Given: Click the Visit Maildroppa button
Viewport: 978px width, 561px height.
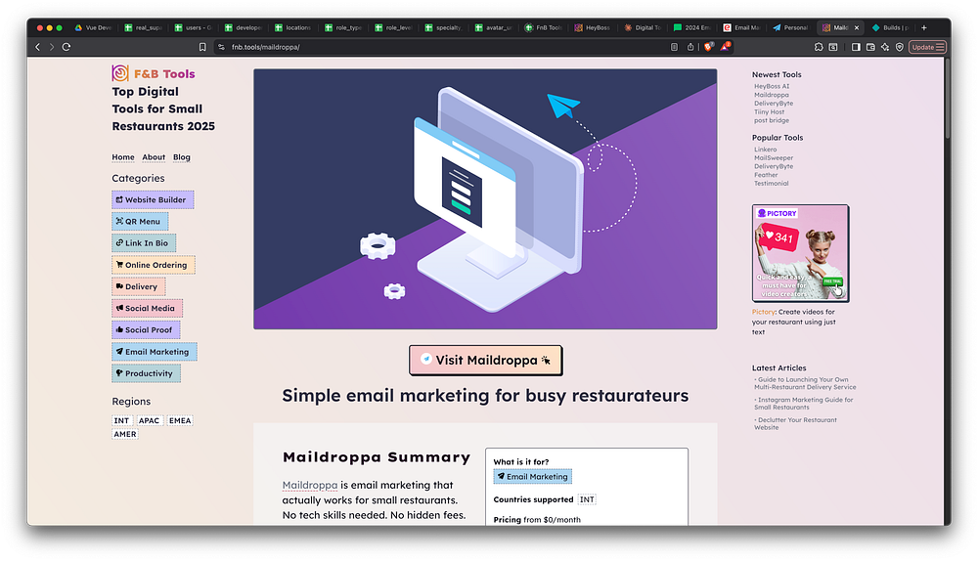Looking at the screenshot, I should [485, 361].
